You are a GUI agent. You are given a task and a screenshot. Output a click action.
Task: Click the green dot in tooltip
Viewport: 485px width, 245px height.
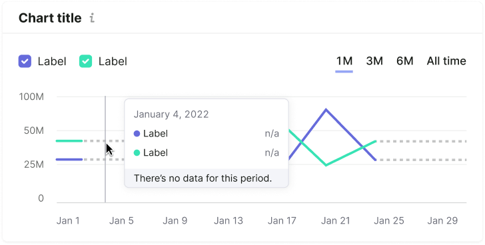137,152
